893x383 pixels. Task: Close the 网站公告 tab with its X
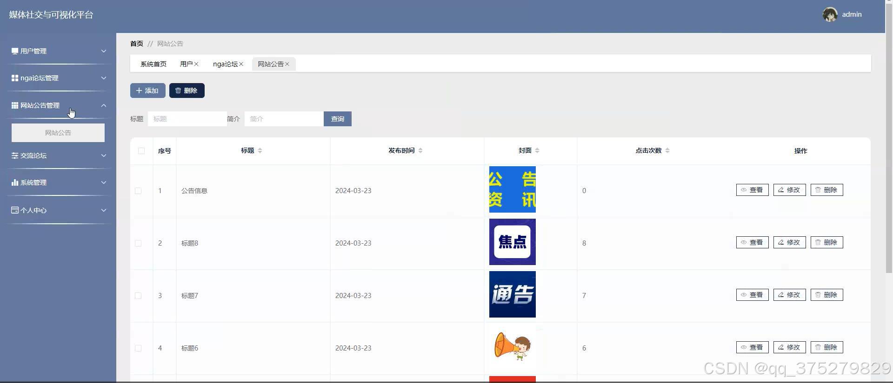point(287,64)
